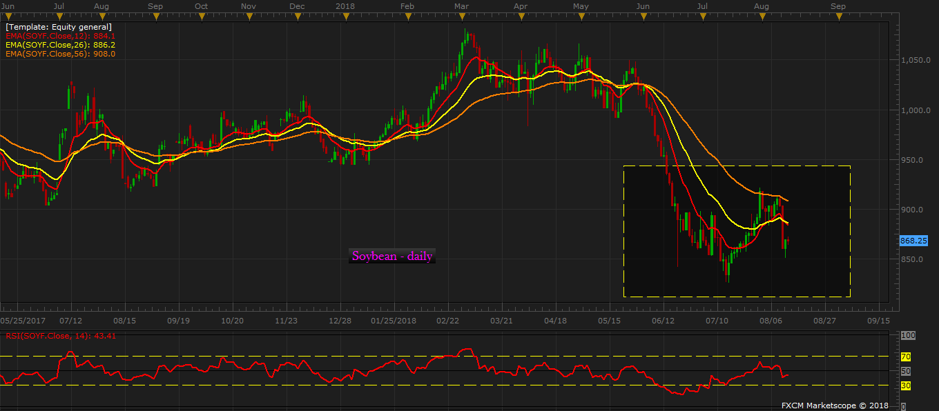Screen dimensions: 939x411
Task: Select the Apr triangle marker on timeline
Action: click(x=521, y=14)
